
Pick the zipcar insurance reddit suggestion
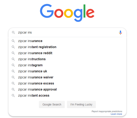[67, 53]
